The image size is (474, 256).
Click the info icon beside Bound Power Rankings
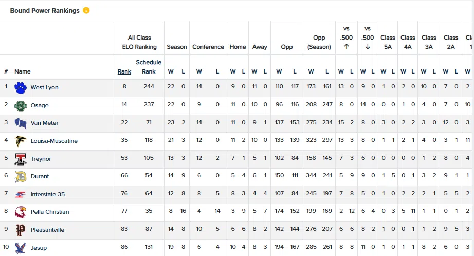click(x=86, y=10)
